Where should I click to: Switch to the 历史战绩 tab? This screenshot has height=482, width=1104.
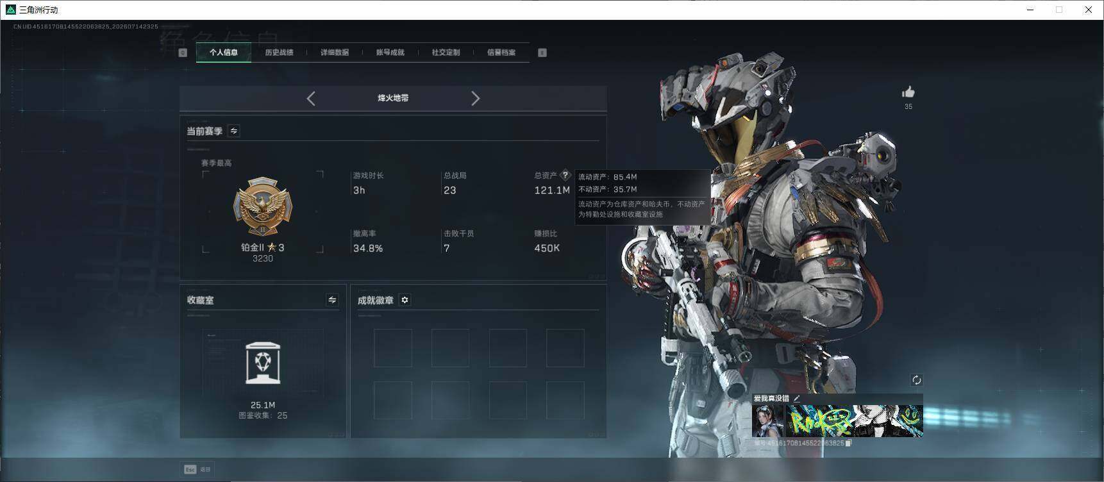279,53
